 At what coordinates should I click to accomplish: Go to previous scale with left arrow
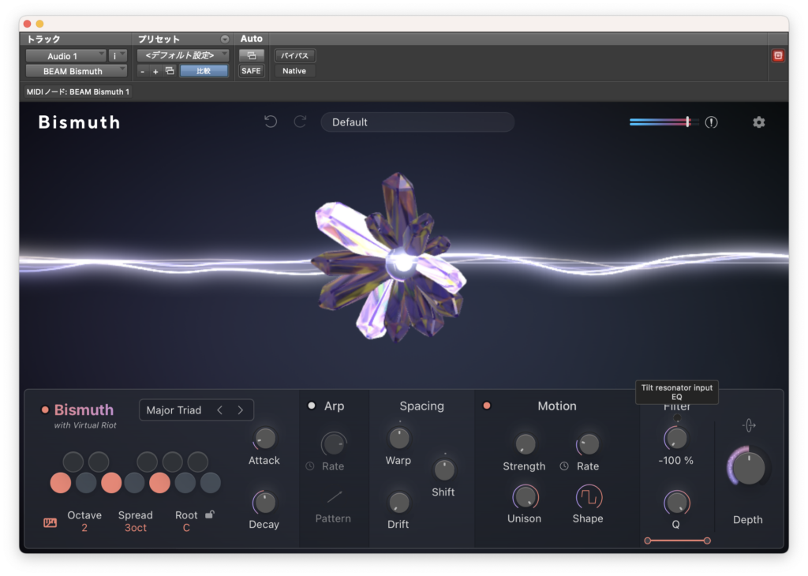pyautogui.click(x=220, y=410)
